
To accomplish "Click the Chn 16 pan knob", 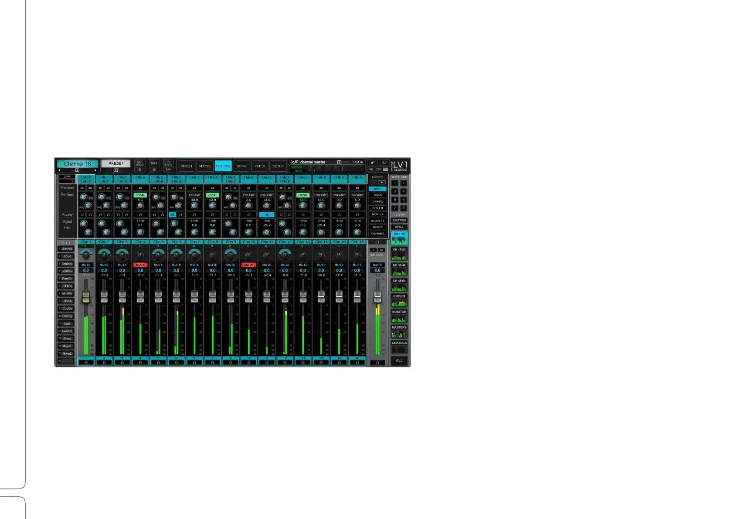I will click(x=357, y=255).
